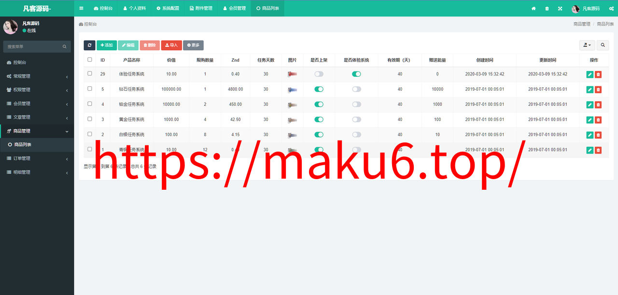Open 控制台 in the sidebar
618x295 pixels.
37,62
